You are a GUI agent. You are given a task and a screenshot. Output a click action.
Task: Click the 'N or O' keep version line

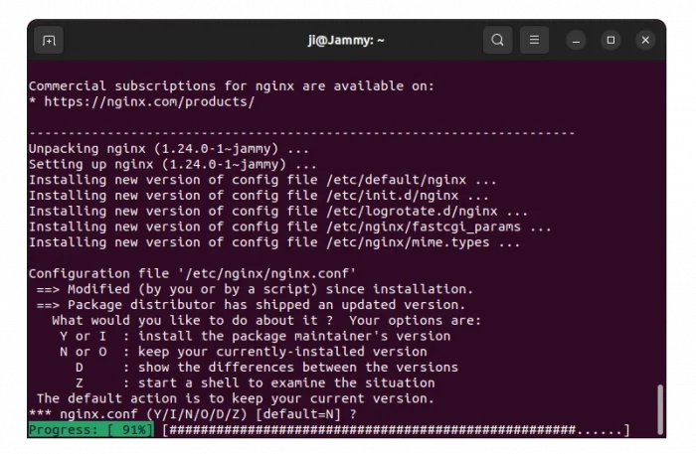pos(242,352)
